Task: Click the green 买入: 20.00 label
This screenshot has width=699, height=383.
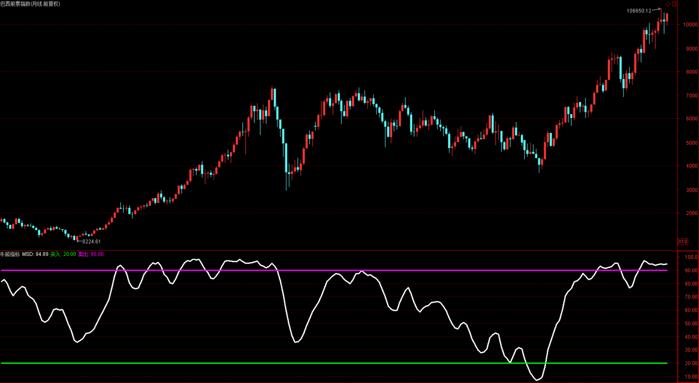Action: point(63,254)
